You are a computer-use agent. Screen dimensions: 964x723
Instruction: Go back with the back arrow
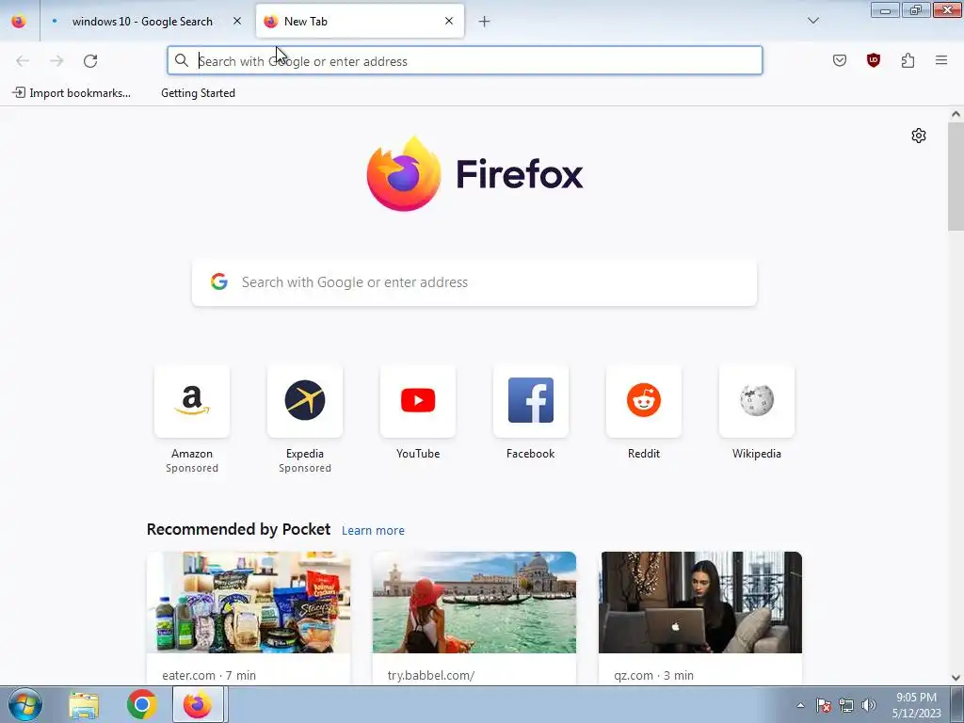coord(23,61)
